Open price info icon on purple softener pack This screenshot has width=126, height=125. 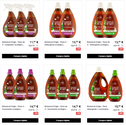[x=37, y=110]
